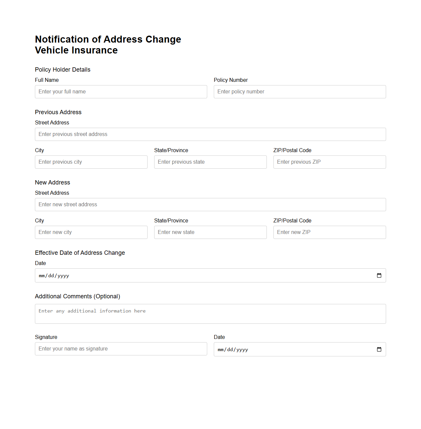The image size is (421, 429).
Task: Open the Effective Date calendar picker icon
Action: click(x=379, y=275)
